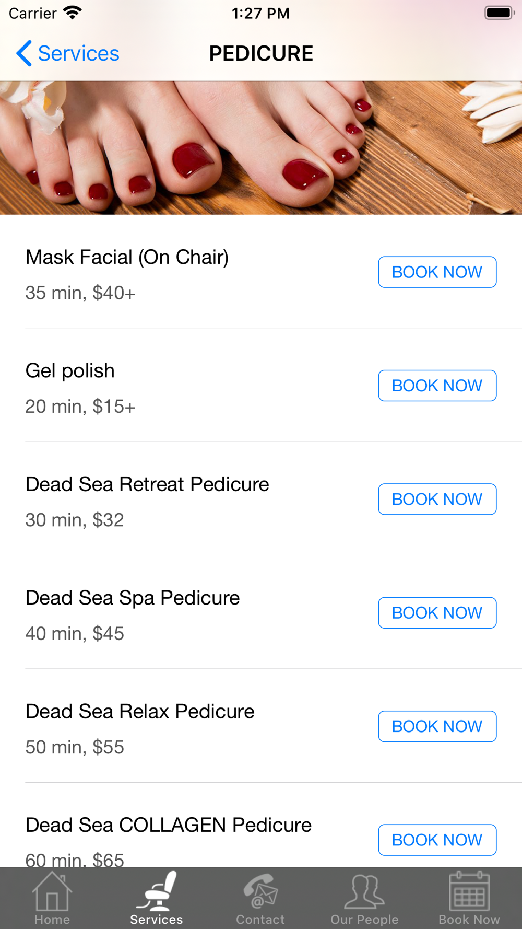Select the Dead Sea Spa Pedicure title
This screenshot has height=929, width=522.
(x=133, y=598)
